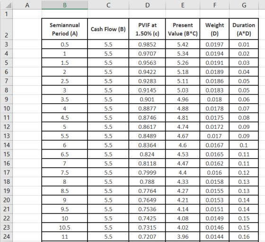Screen dimensions: 265x242
Task: Select column C header
Action: point(108,5)
